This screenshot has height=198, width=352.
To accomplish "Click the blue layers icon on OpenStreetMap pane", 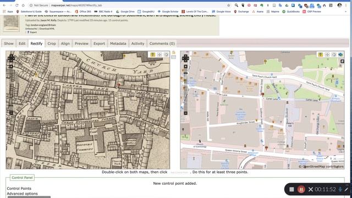I will (x=340, y=55).
